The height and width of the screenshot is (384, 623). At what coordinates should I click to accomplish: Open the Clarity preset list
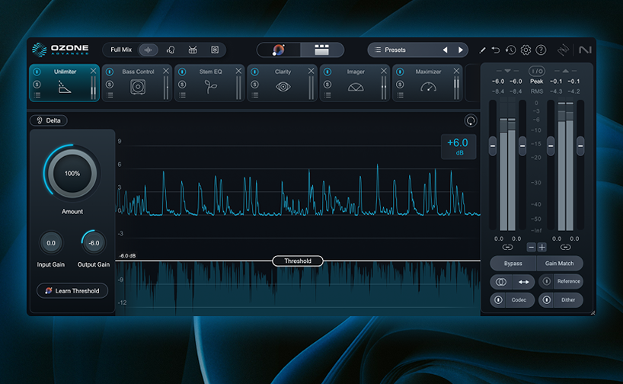pyautogui.click(x=255, y=95)
